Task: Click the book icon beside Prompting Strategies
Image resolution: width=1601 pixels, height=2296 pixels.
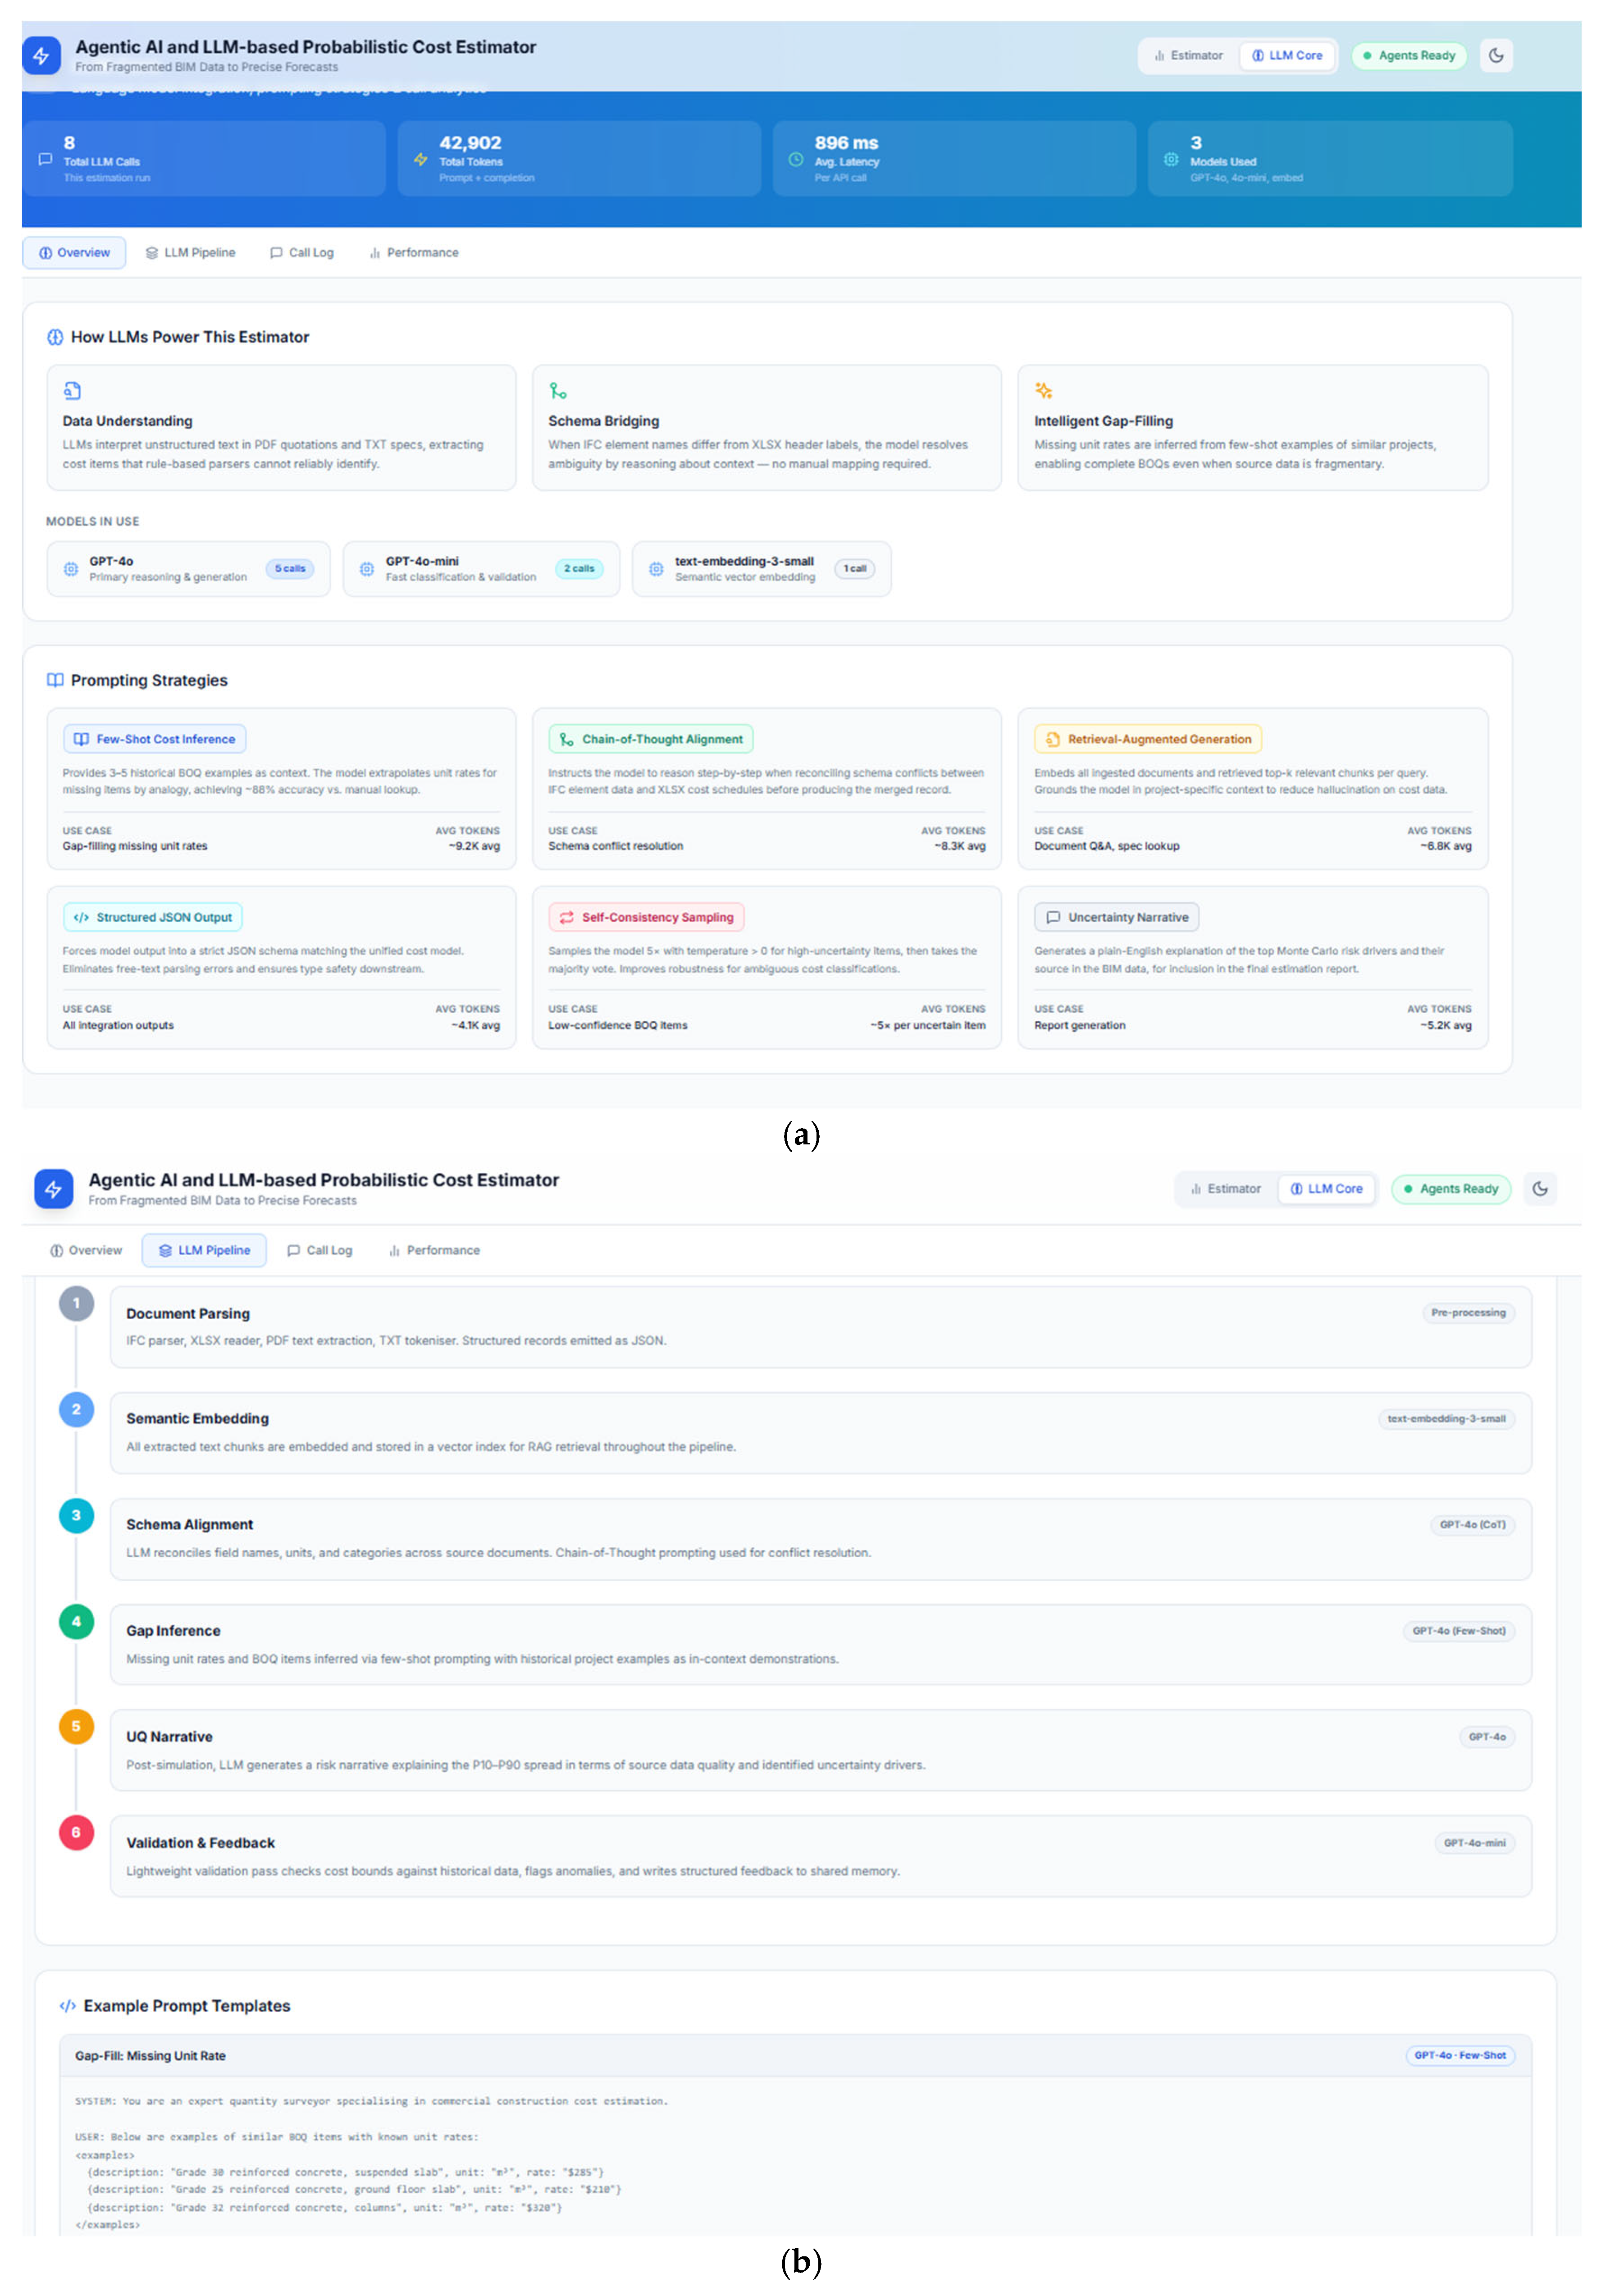Action: [x=55, y=681]
